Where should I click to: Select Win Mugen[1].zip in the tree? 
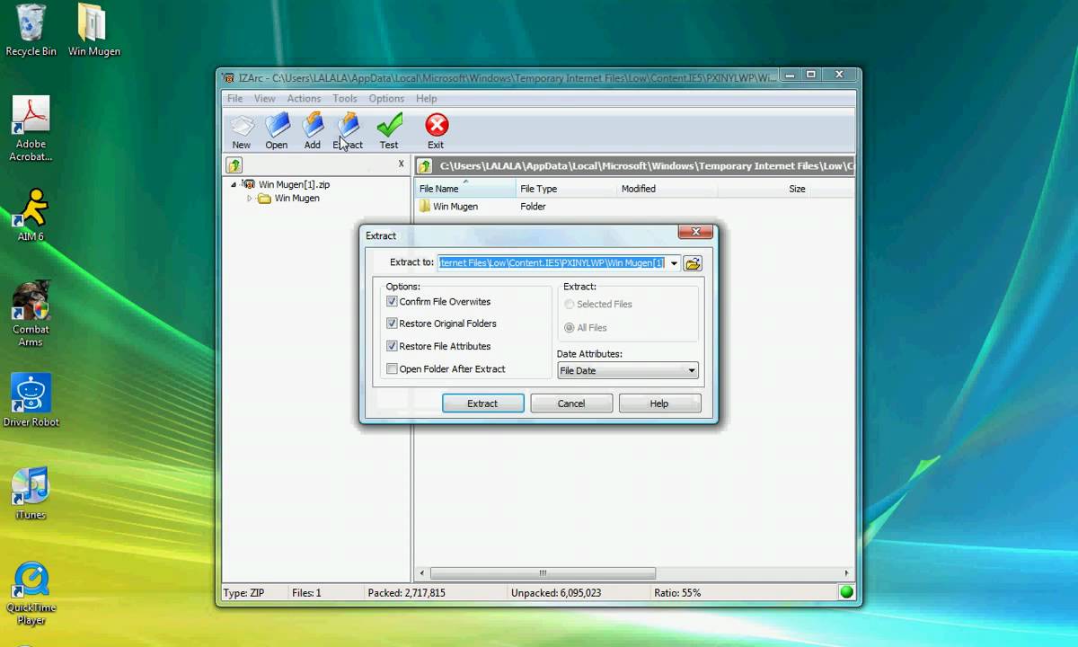tap(294, 184)
